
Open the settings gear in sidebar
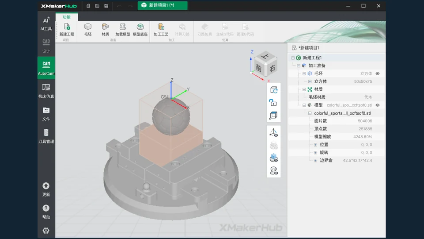[46, 230]
